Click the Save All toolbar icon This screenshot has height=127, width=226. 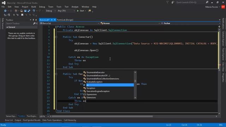(29, 11)
